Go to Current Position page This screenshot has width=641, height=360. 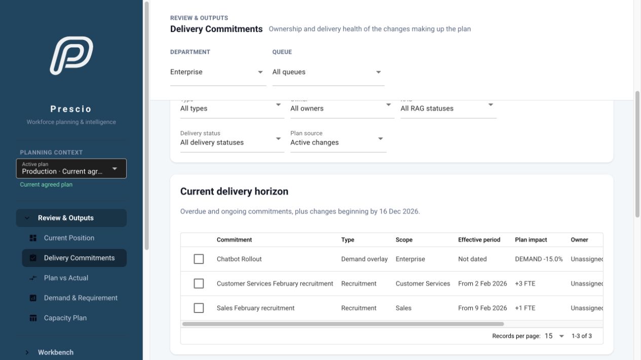(x=74, y=238)
